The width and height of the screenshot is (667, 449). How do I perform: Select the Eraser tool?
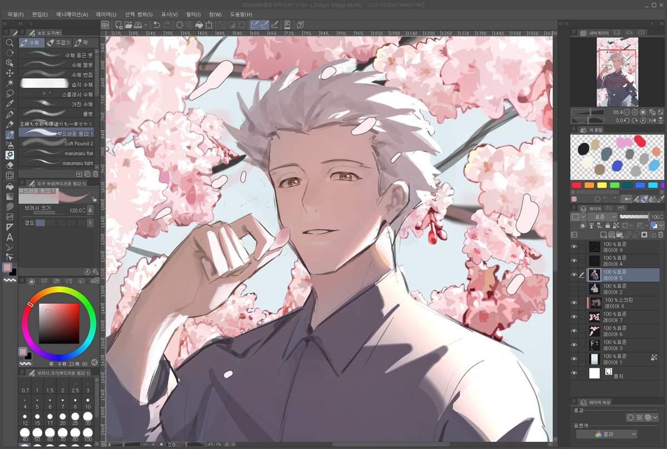[9, 165]
